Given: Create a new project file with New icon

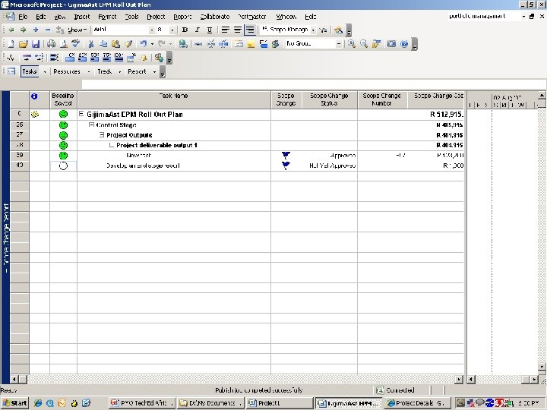Looking at the screenshot, I should [11, 44].
